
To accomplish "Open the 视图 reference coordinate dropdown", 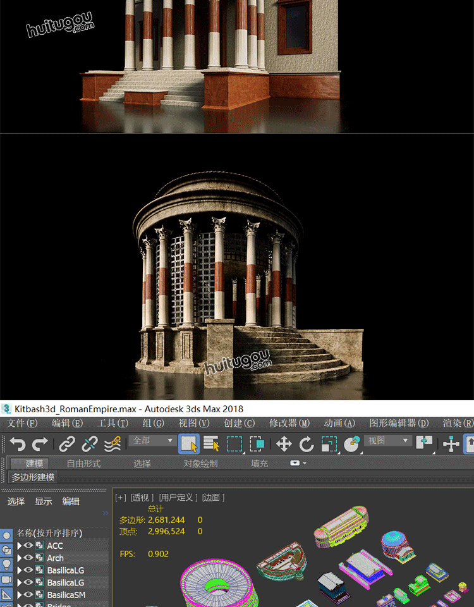I will (x=387, y=441).
